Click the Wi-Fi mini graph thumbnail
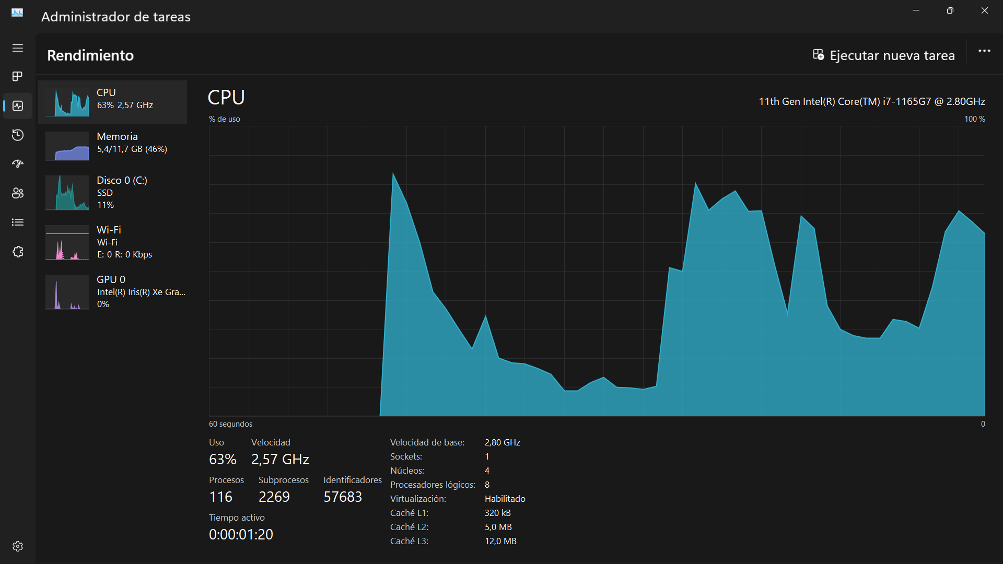1003x564 pixels. 67,242
